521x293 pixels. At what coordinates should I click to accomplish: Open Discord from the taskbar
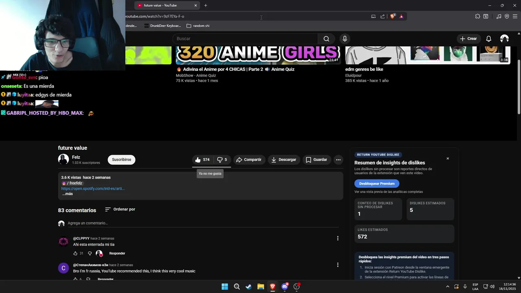(285, 286)
